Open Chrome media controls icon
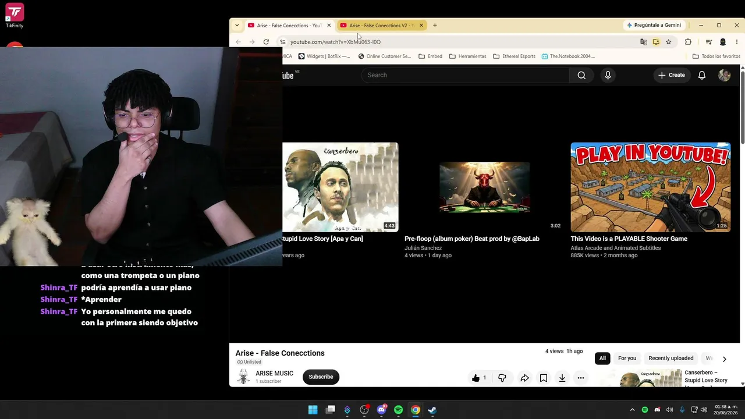745x419 pixels. (708, 42)
